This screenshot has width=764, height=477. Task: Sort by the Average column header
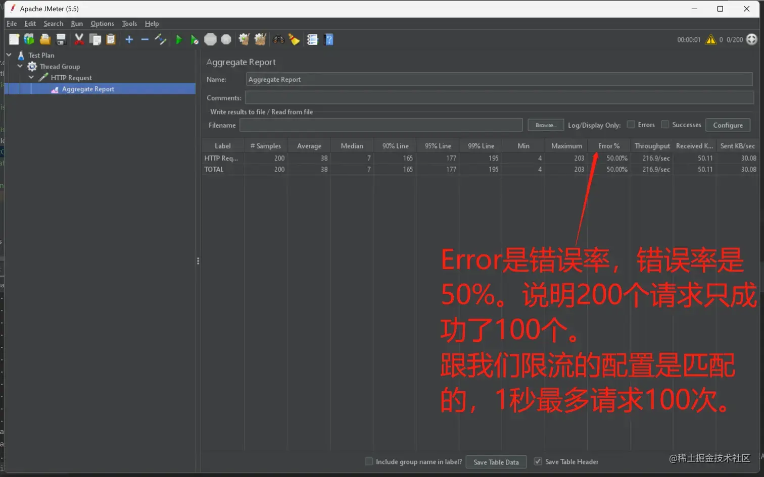click(309, 146)
